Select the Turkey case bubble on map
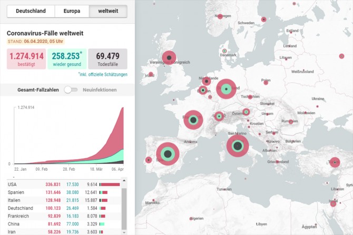 pyautogui.click(x=335, y=162)
